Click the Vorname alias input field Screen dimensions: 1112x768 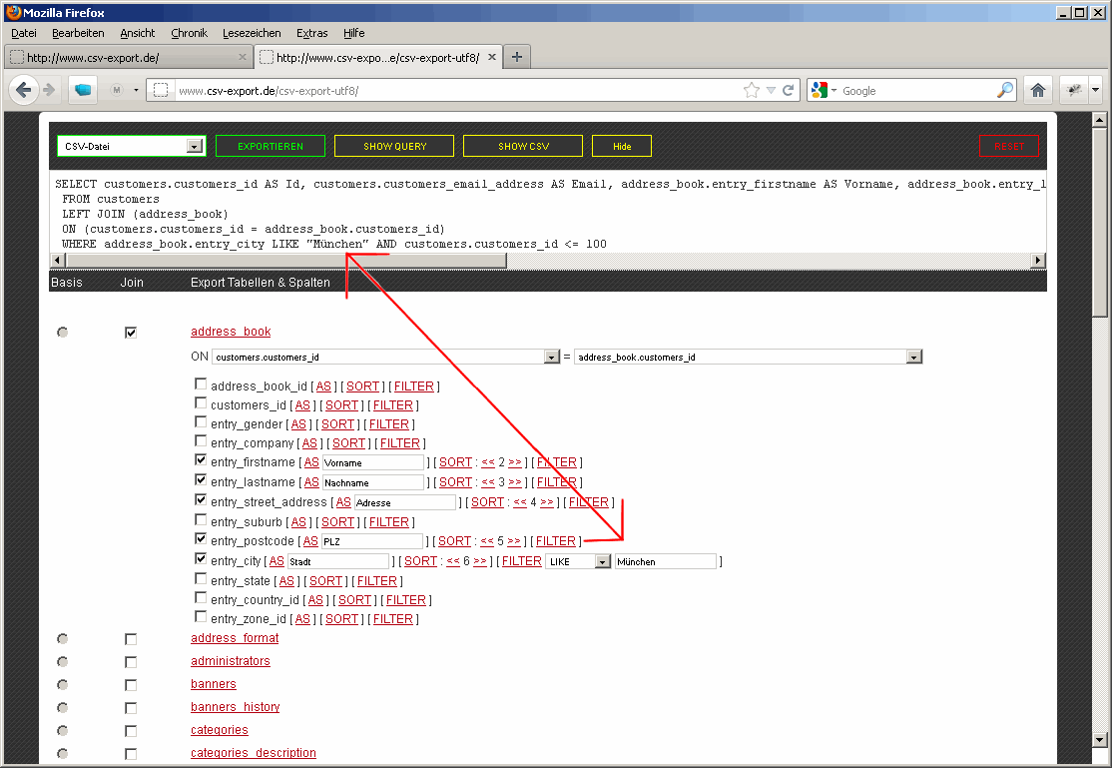[x=373, y=462]
